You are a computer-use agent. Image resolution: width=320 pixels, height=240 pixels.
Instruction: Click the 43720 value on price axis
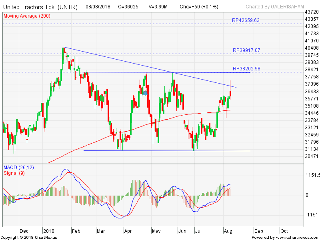point(311,12)
